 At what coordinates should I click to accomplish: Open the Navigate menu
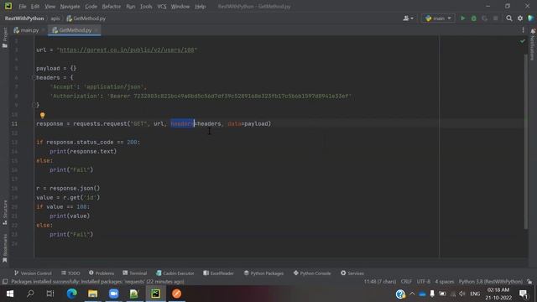click(70, 7)
